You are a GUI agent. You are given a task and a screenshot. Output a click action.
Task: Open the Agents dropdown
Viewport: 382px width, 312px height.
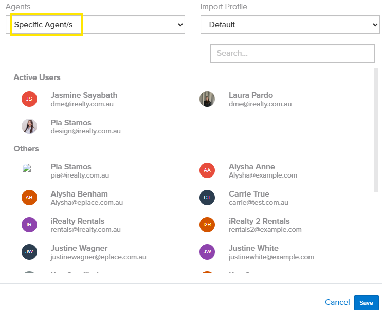click(x=95, y=25)
